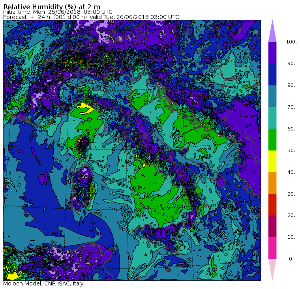
Task: Click the 20-30 red colorbar segment
Action: tap(272, 205)
